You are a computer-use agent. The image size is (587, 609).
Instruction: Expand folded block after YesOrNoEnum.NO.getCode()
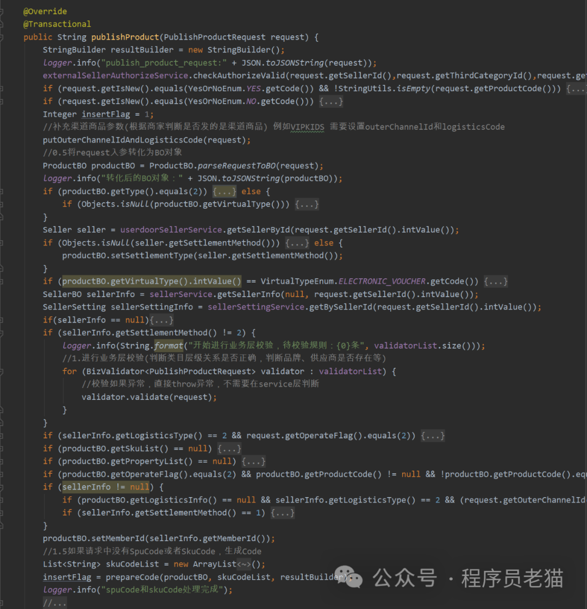(x=331, y=102)
